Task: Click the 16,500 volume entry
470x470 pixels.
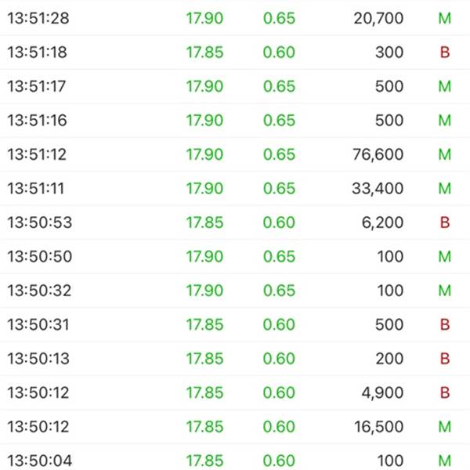Action: click(x=379, y=427)
